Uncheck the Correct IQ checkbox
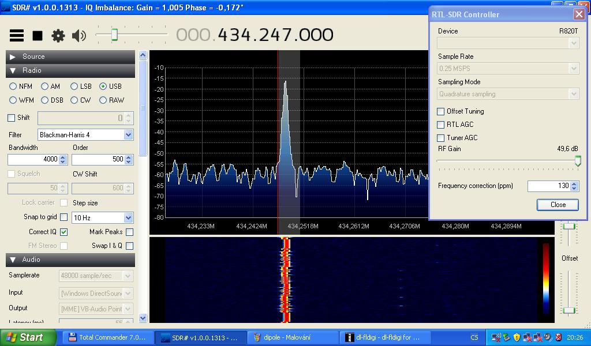The height and width of the screenshot is (346, 591). click(x=63, y=232)
